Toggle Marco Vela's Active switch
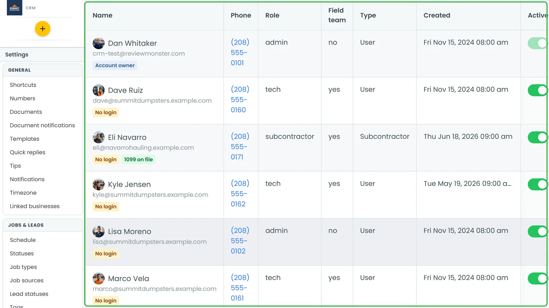549x308 pixels. pos(538,279)
